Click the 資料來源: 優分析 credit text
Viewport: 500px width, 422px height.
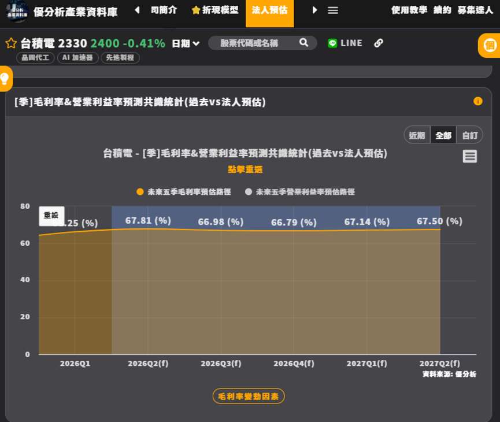coord(449,374)
